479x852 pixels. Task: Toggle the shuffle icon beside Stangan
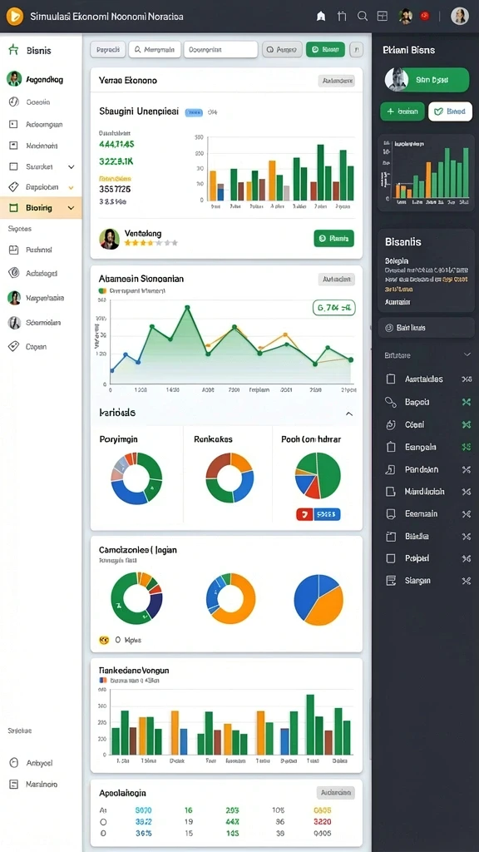click(466, 581)
